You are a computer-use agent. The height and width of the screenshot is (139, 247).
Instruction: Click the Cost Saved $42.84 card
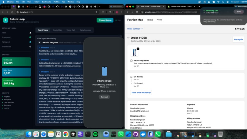pos(16,62)
